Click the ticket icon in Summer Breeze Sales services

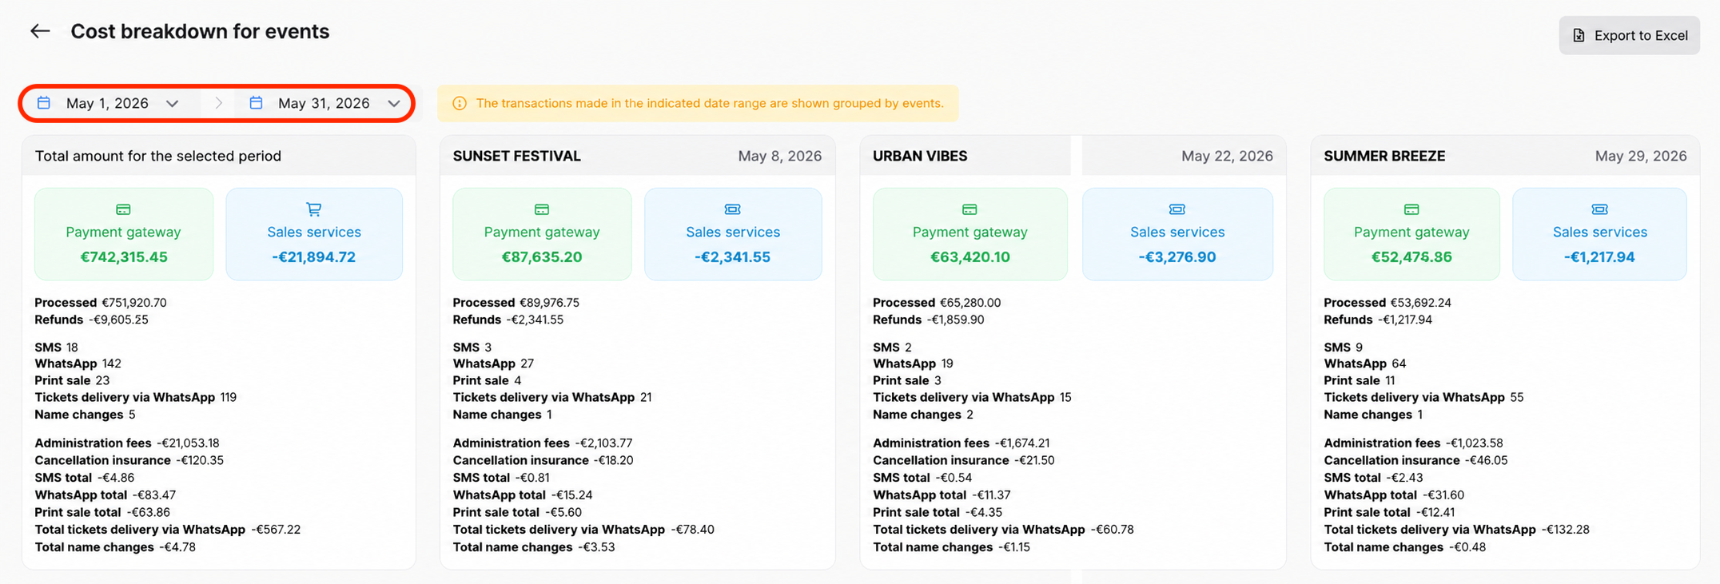(x=1599, y=209)
